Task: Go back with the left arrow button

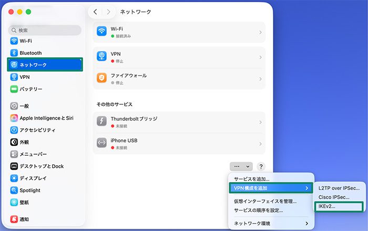Action: click(x=95, y=12)
